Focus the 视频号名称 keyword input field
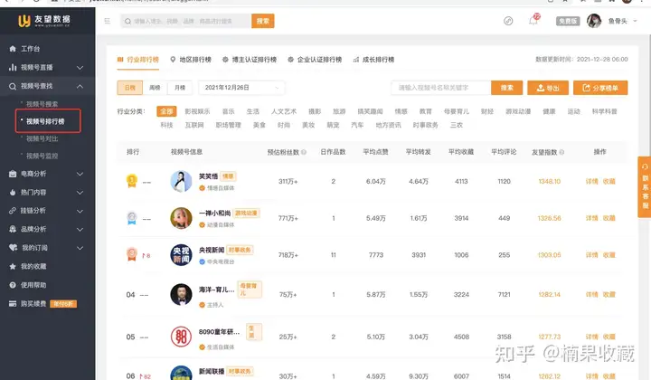Screen dimensions: 651x380 (441, 88)
